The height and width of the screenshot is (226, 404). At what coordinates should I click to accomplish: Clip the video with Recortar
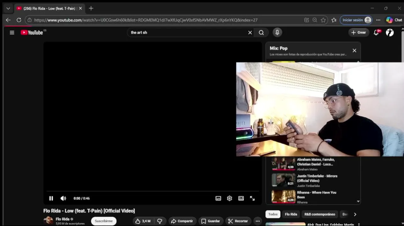point(238,221)
